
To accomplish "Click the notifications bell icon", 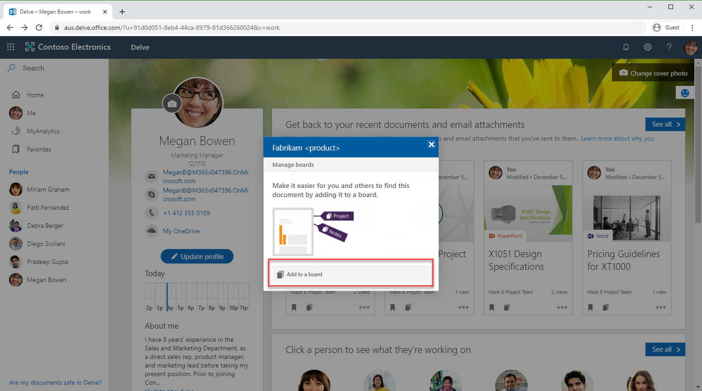I will (x=626, y=47).
